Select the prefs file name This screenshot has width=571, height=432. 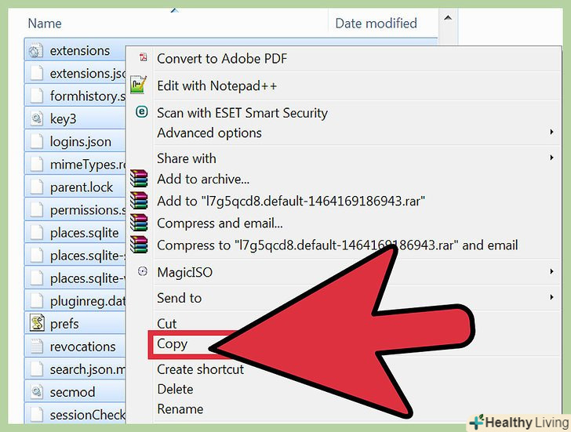(64, 324)
